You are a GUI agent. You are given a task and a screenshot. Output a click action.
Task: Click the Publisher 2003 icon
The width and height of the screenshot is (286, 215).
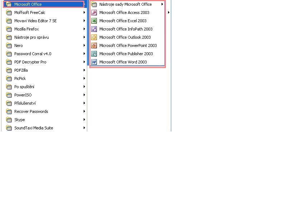(x=94, y=53)
